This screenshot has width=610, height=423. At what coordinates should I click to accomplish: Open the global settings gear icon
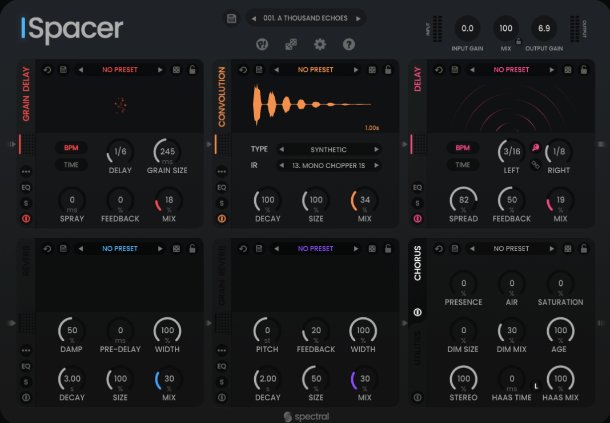320,44
